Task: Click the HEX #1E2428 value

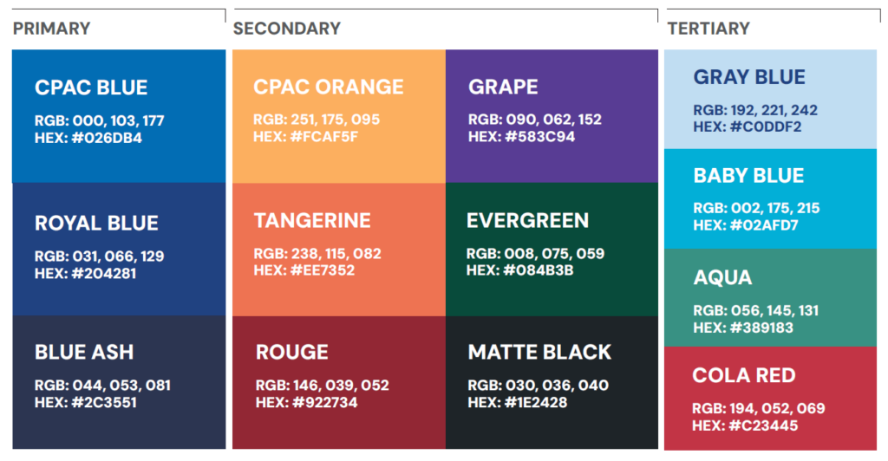Action: click(518, 403)
